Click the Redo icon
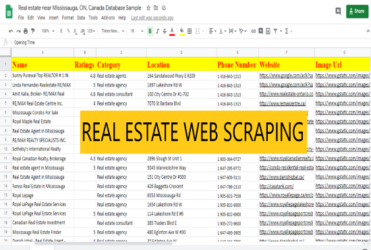Image resolution: width=371 pixels, height=250 pixels. click(x=18, y=31)
